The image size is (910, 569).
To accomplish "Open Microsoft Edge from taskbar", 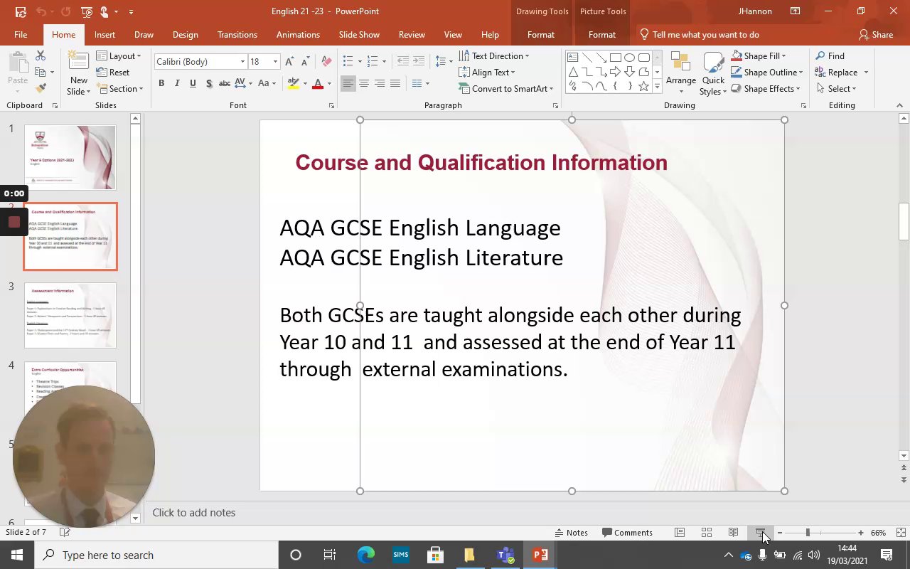I will (366, 555).
